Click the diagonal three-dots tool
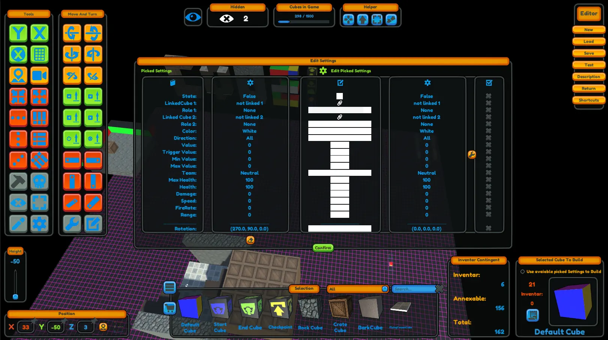The height and width of the screenshot is (340, 608). [18, 160]
